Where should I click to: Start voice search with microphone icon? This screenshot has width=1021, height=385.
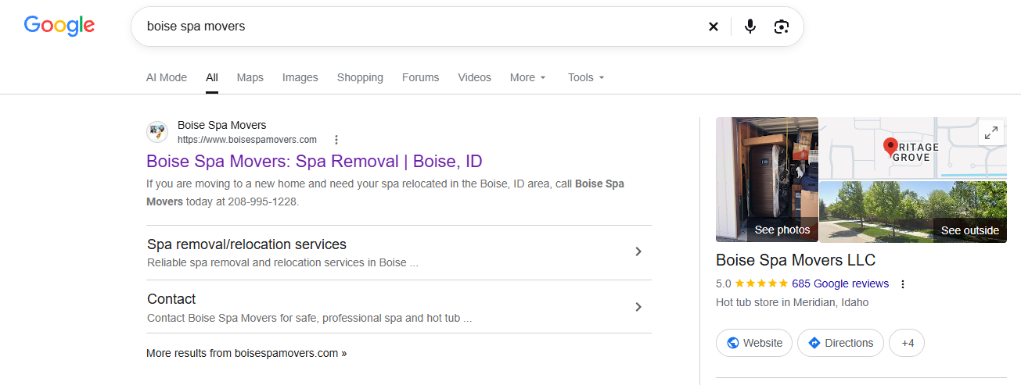(x=750, y=27)
